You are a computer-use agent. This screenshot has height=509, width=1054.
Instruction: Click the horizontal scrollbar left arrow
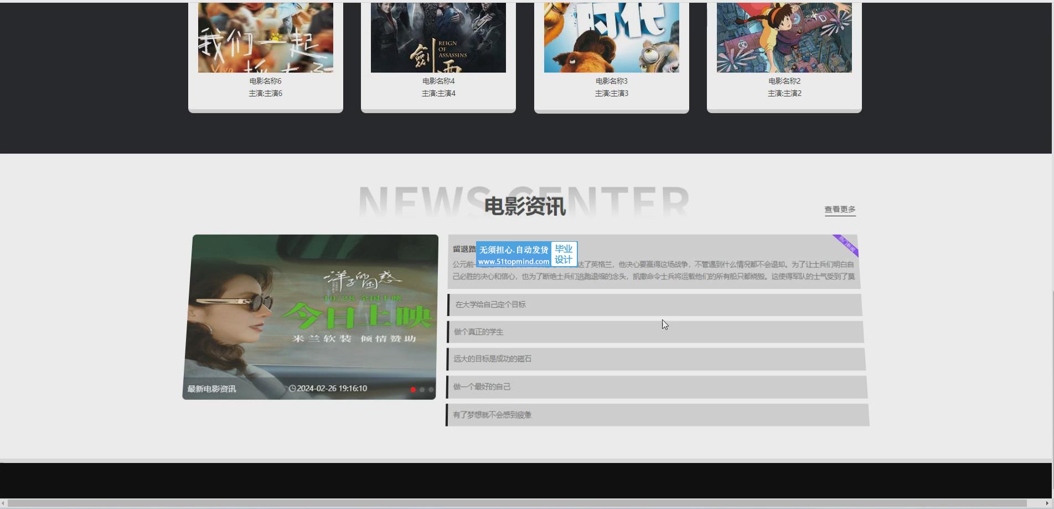(3, 503)
